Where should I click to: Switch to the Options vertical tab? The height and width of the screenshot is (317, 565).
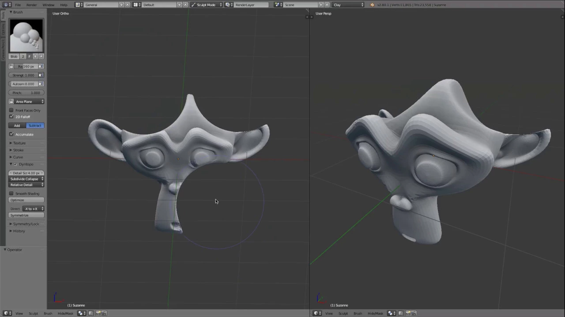coord(3,29)
